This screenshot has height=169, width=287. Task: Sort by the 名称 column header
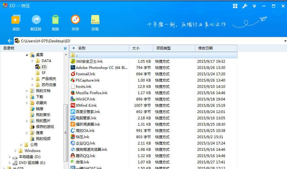click(100, 48)
